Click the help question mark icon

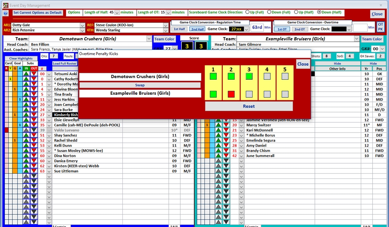click(5, 13)
